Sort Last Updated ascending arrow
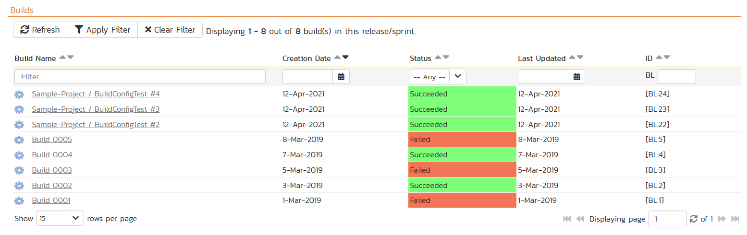Screen dimensions: 747x235 [x=572, y=58]
